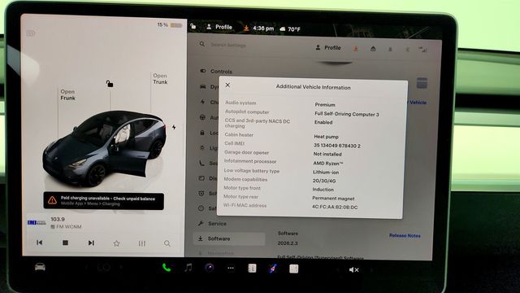Tap the 15% battery indicator
520x293 pixels.
click(x=170, y=25)
